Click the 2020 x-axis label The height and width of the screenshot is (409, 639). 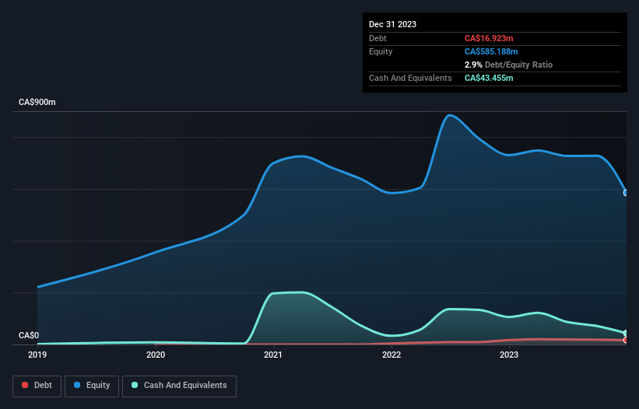(x=156, y=355)
